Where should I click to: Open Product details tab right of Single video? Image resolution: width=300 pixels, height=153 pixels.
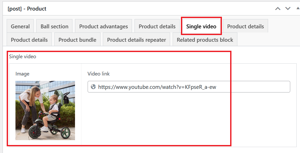point(245,26)
